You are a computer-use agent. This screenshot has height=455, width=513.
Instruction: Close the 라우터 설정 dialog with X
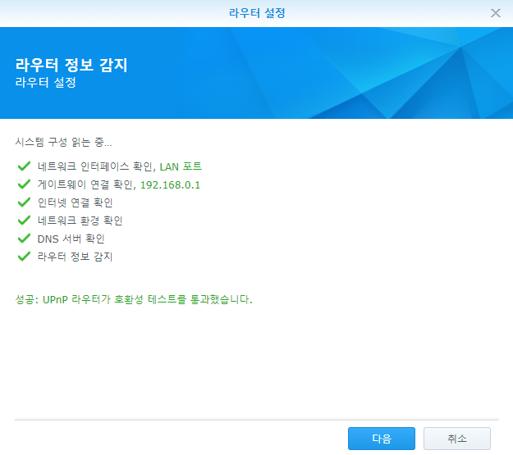click(x=496, y=13)
